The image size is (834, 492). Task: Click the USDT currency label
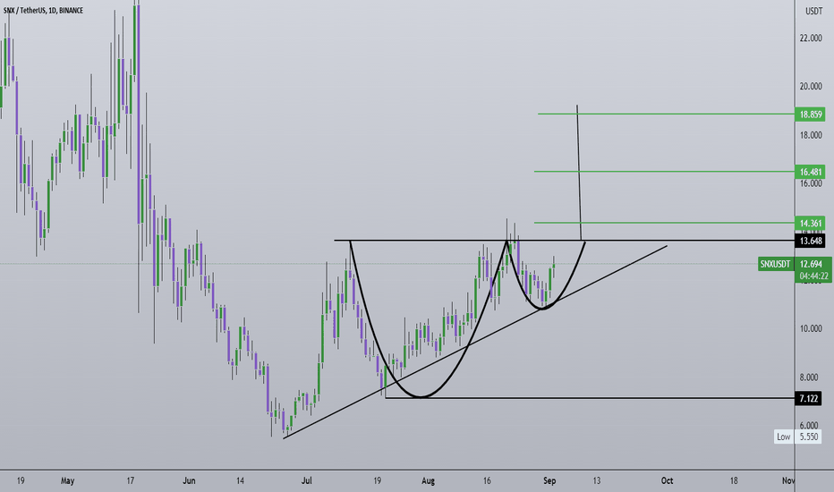(813, 11)
